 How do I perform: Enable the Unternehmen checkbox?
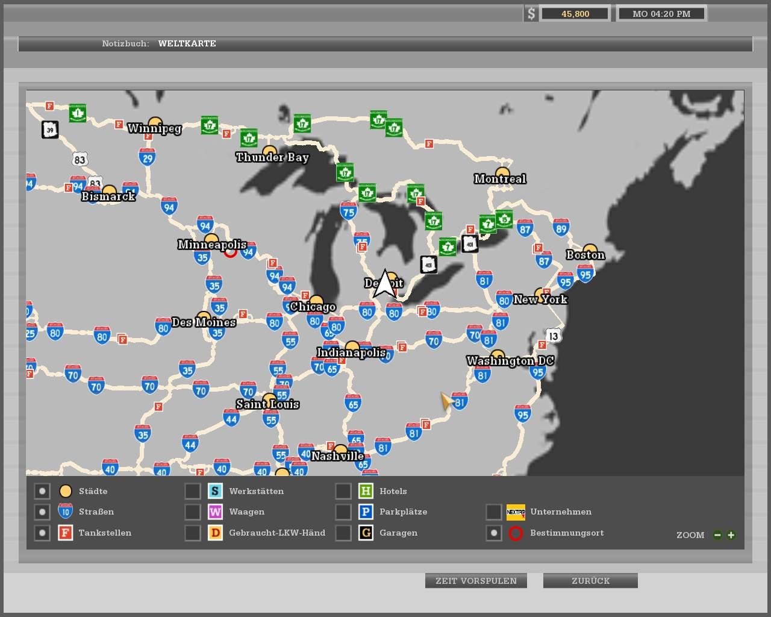(x=493, y=512)
